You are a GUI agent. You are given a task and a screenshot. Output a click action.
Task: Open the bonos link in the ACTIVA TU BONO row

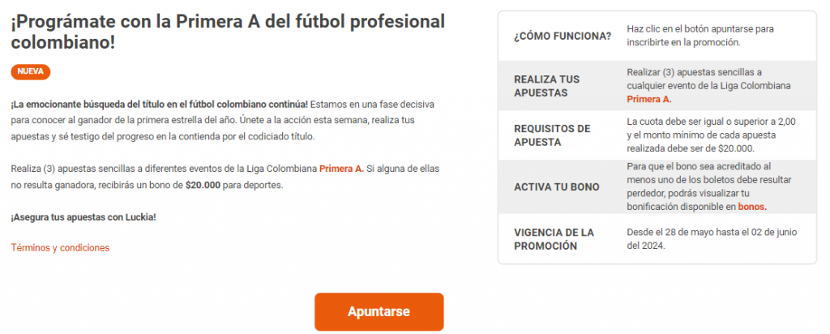(x=751, y=207)
